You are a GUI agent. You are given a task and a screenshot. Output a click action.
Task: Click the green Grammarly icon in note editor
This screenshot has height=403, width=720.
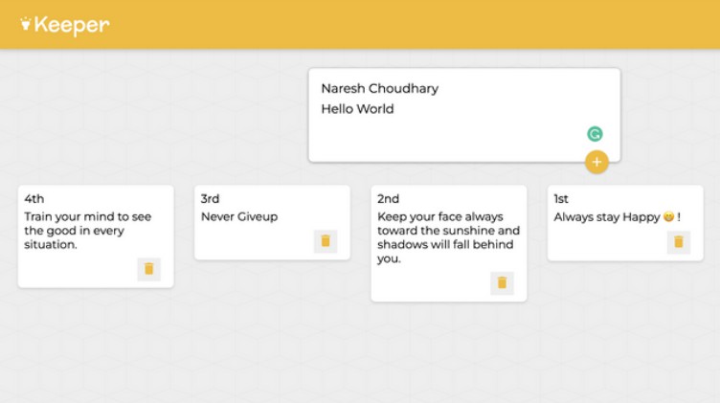595,134
